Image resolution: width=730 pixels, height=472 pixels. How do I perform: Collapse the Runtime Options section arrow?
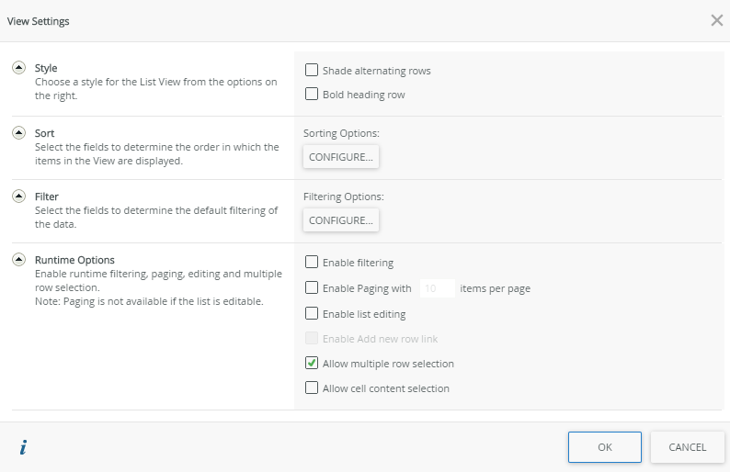(18, 259)
